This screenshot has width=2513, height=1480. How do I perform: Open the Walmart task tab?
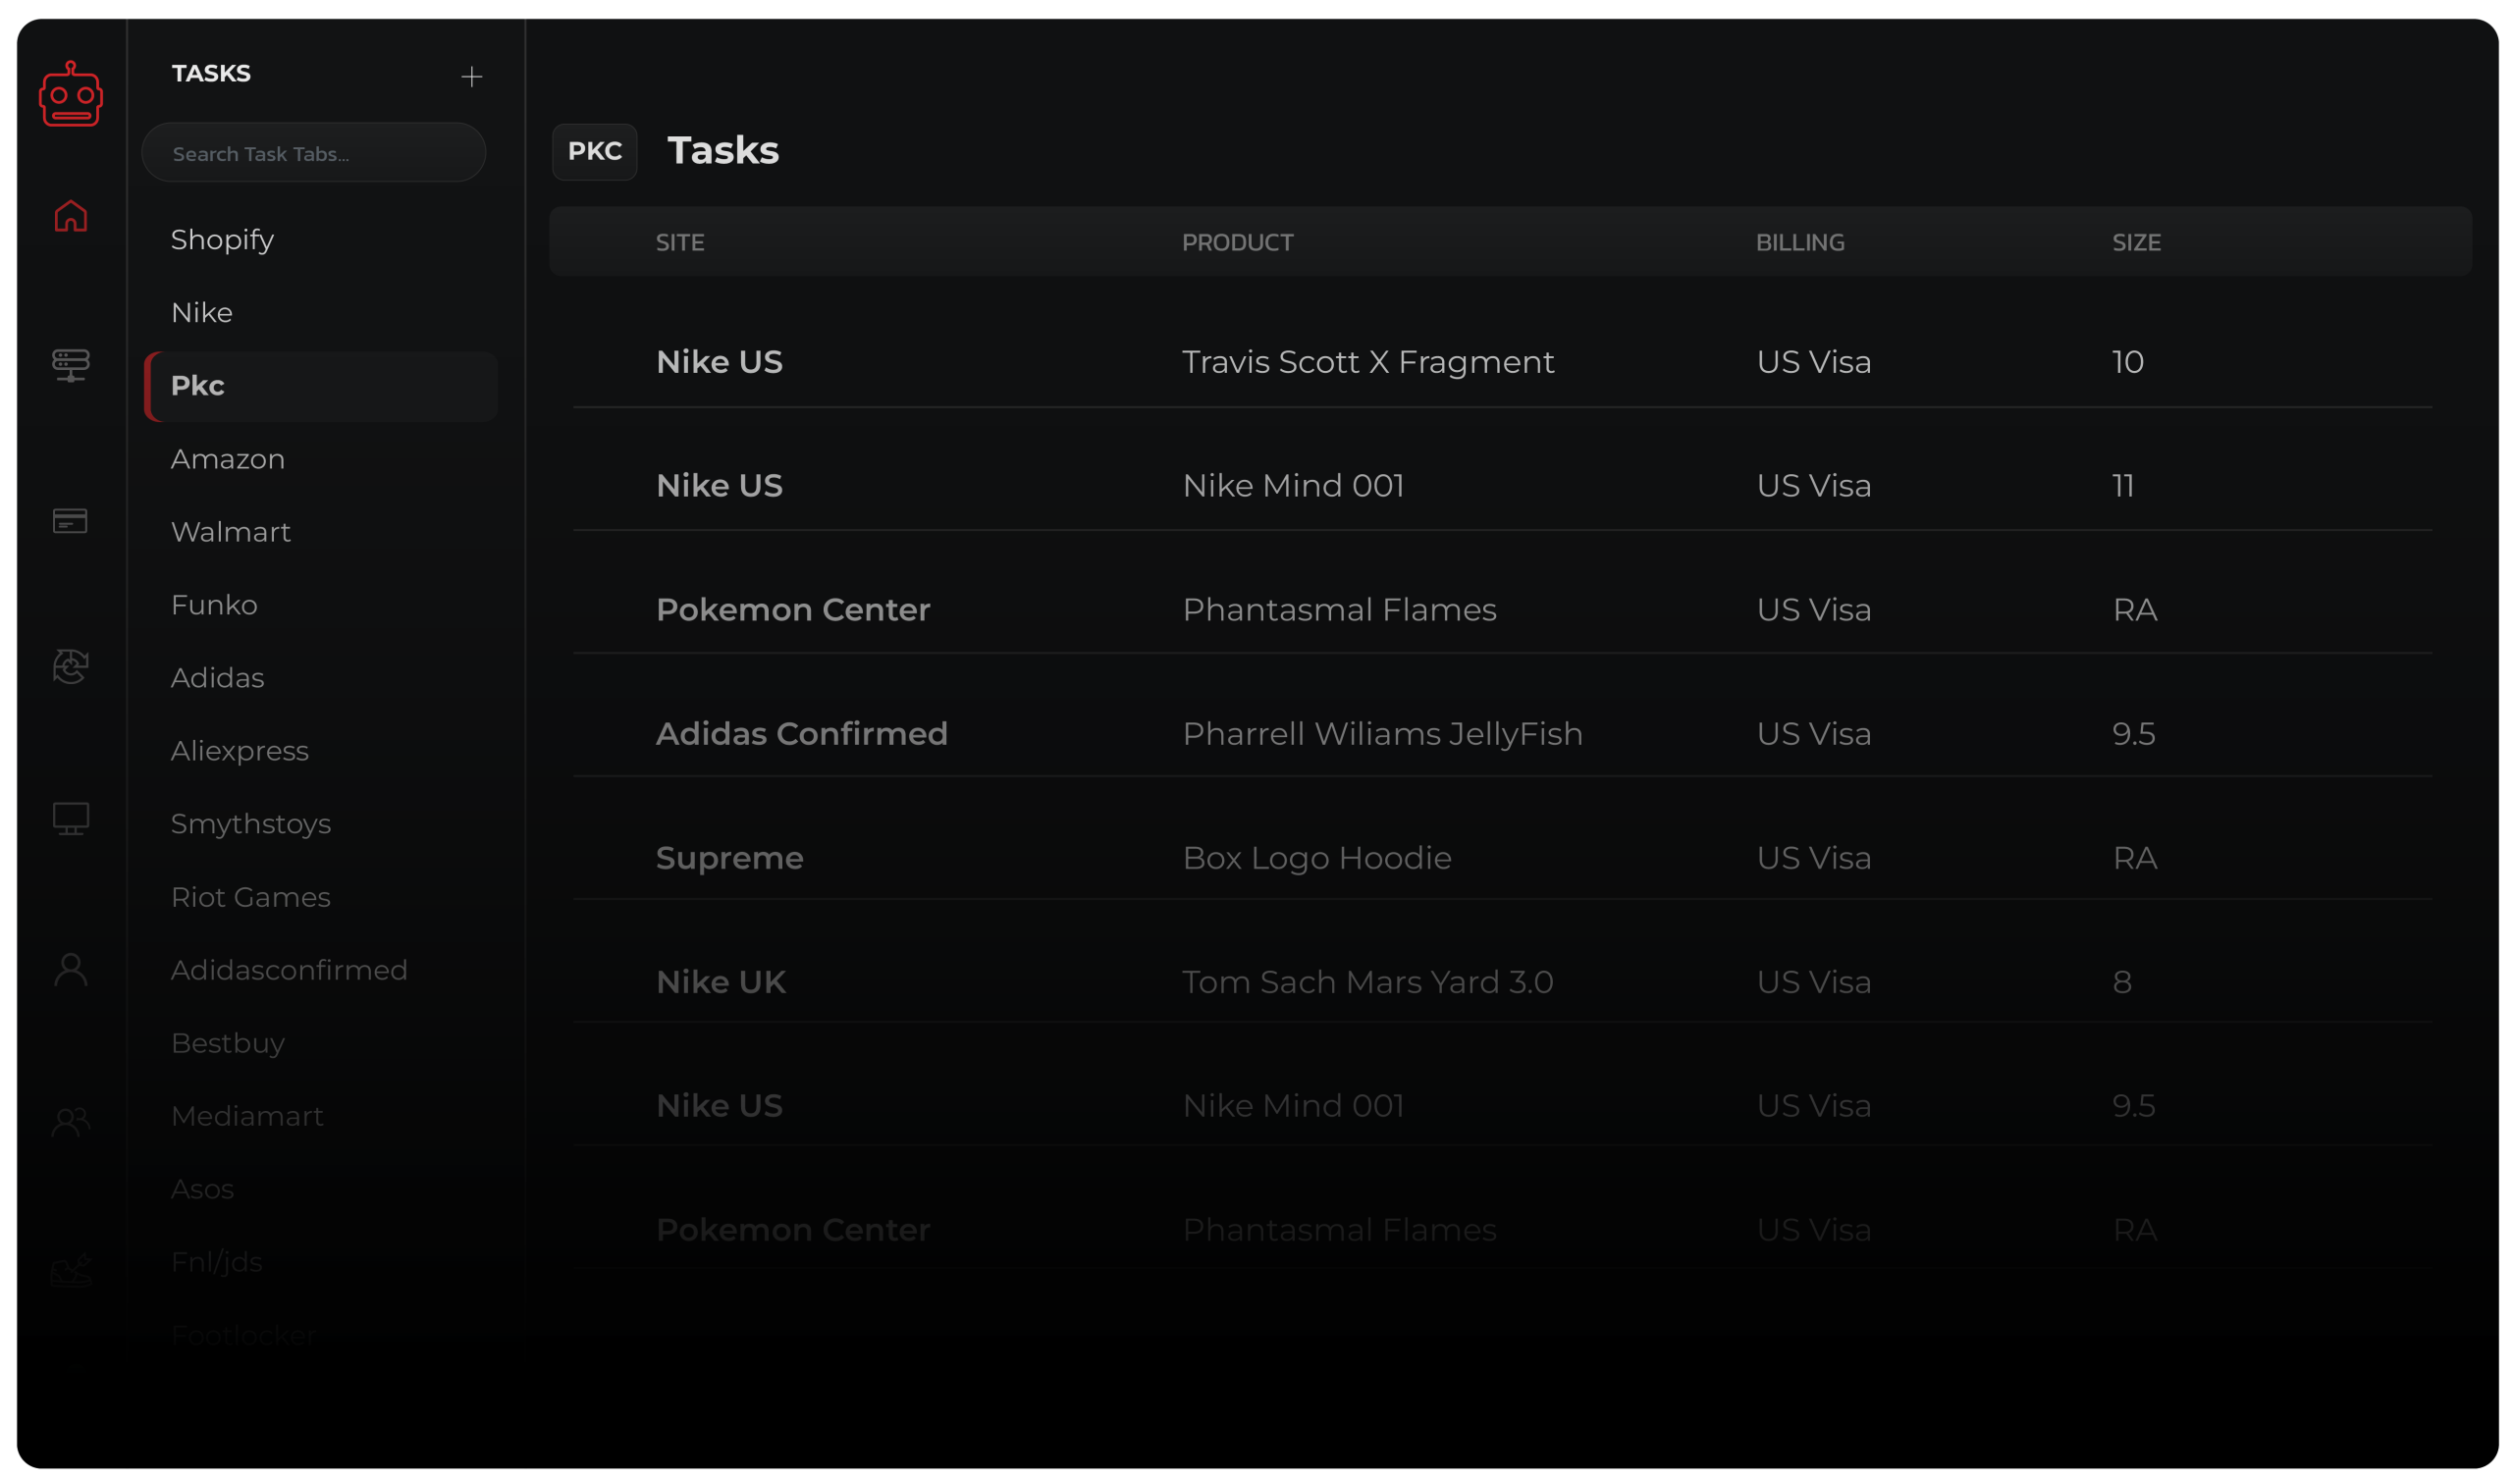pyautogui.click(x=231, y=532)
